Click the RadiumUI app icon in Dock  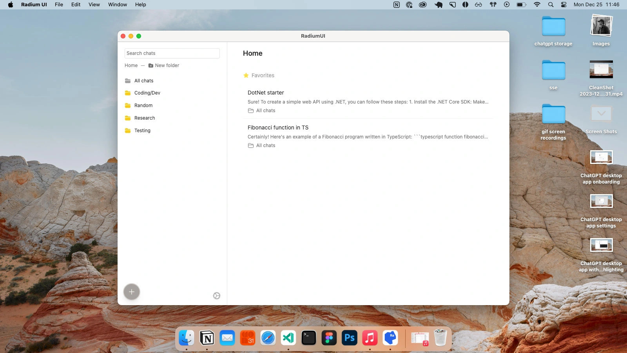click(390, 338)
